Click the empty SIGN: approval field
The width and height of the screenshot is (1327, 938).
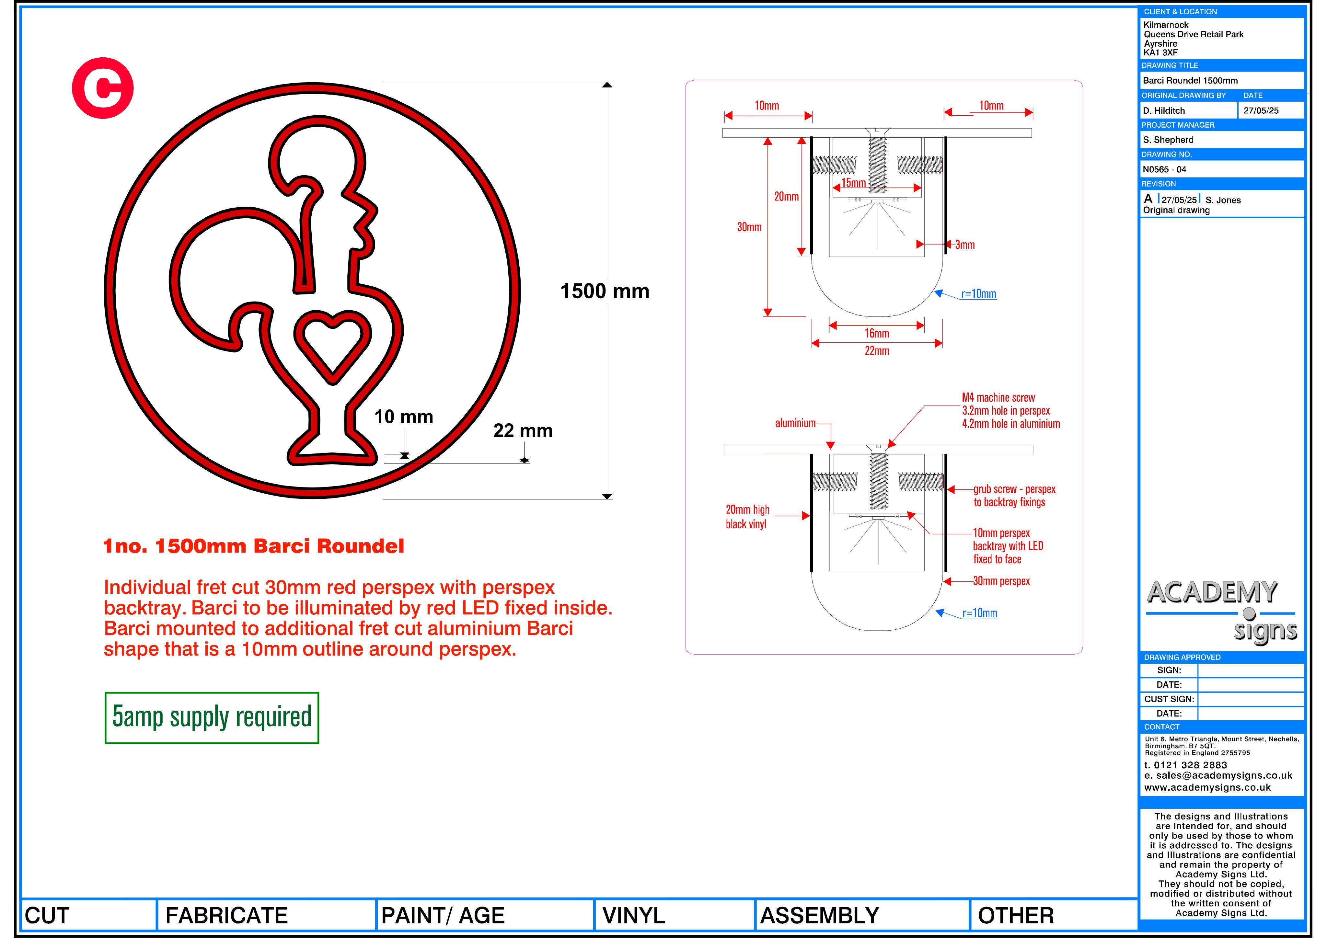pos(1251,670)
